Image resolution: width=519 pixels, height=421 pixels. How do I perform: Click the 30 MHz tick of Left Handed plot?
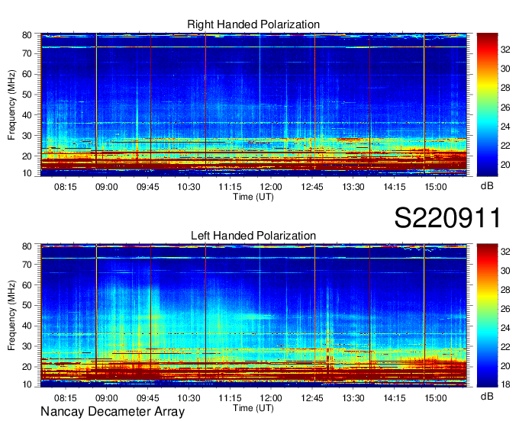(27, 346)
